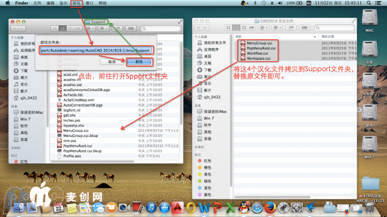Image resolution: width=387 pixels, height=217 pixels.
Task: Switch CAD2014 window to list view
Action: coord(236,28)
